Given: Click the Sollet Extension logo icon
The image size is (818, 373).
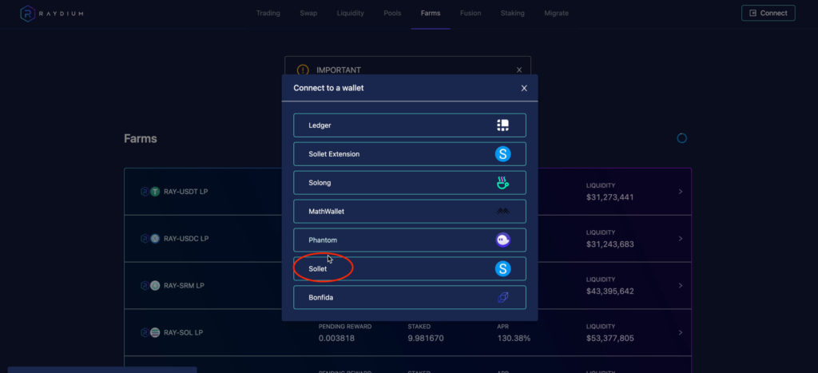Looking at the screenshot, I should 503,154.
